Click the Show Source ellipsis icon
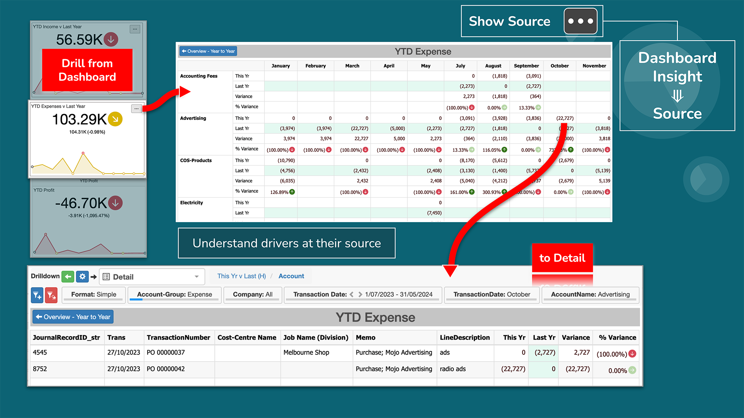The width and height of the screenshot is (744, 418). coord(581,21)
